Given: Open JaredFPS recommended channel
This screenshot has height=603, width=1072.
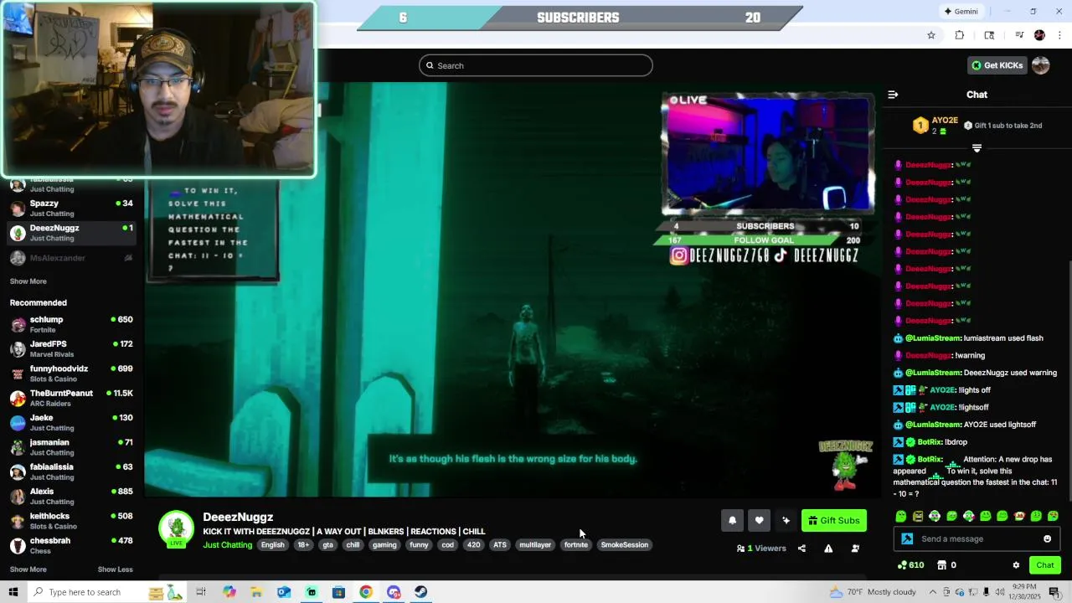Looking at the screenshot, I should coord(71,348).
